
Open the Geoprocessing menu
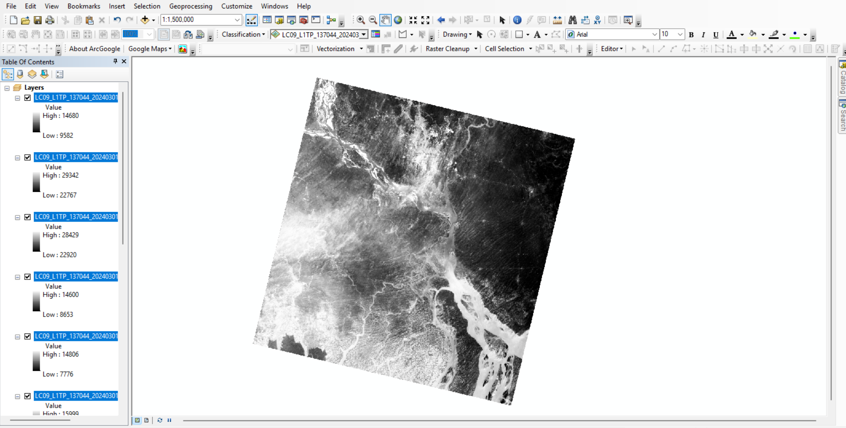[190, 6]
